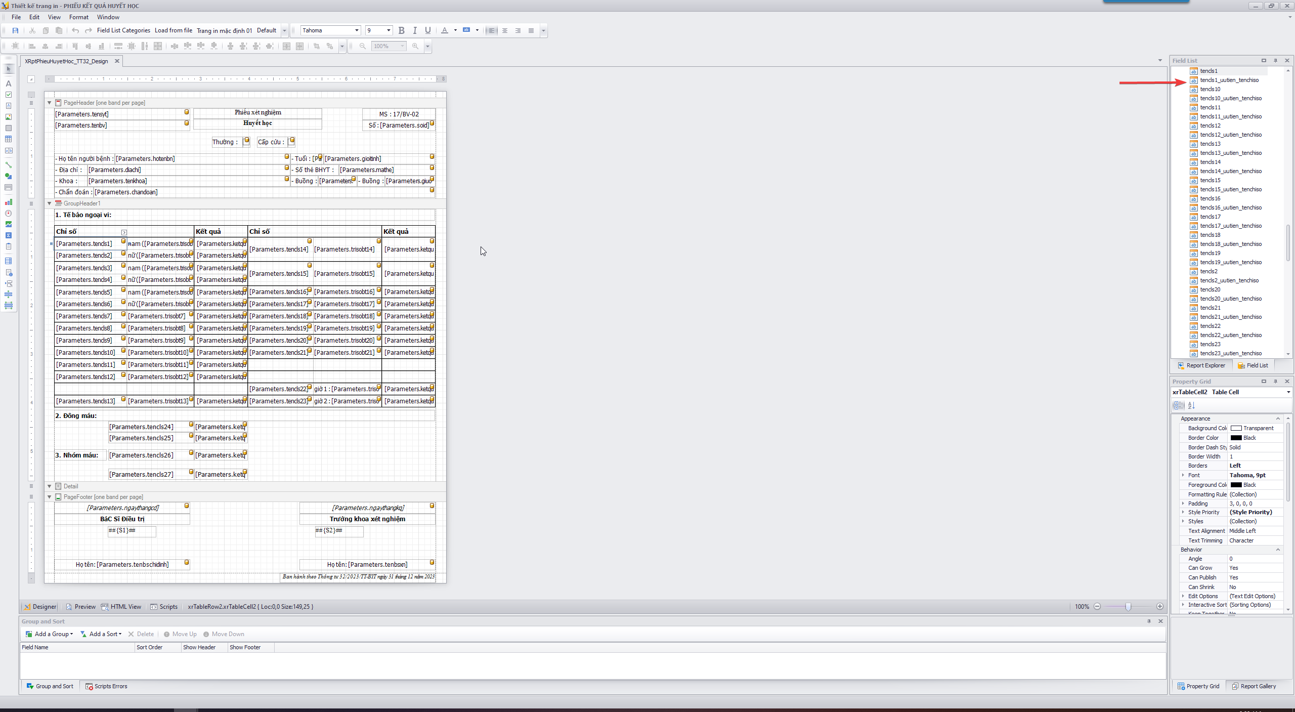Toggle Bold formatting

[402, 30]
